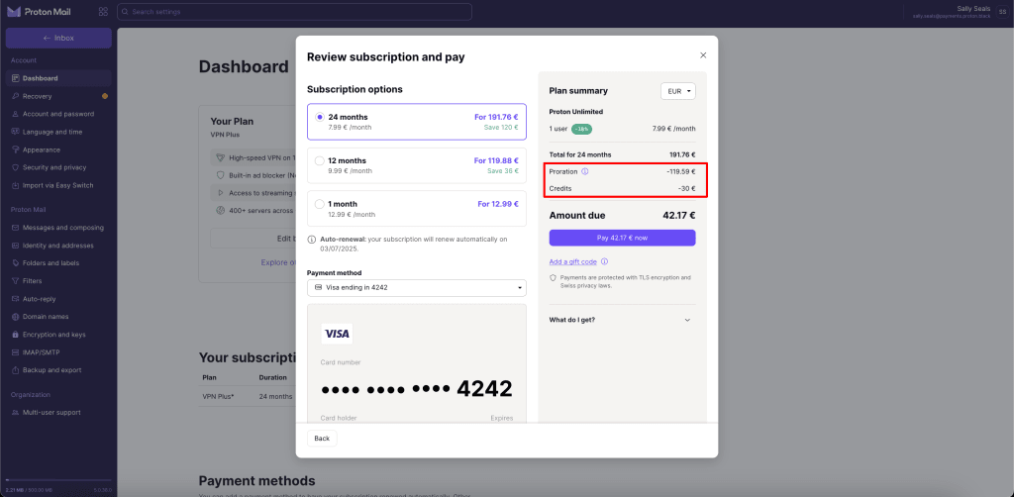Open the Dashboard sidebar item
Viewport: 1014px width, 497px height.
tap(58, 78)
